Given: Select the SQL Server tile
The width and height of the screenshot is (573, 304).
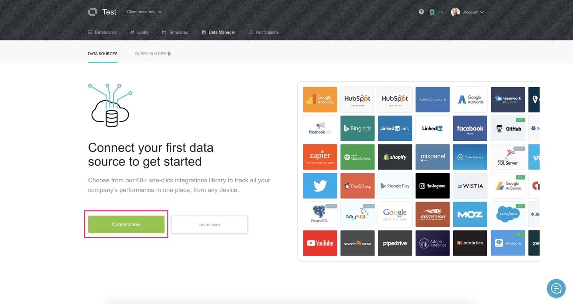Looking at the screenshot, I should click(508, 157).
